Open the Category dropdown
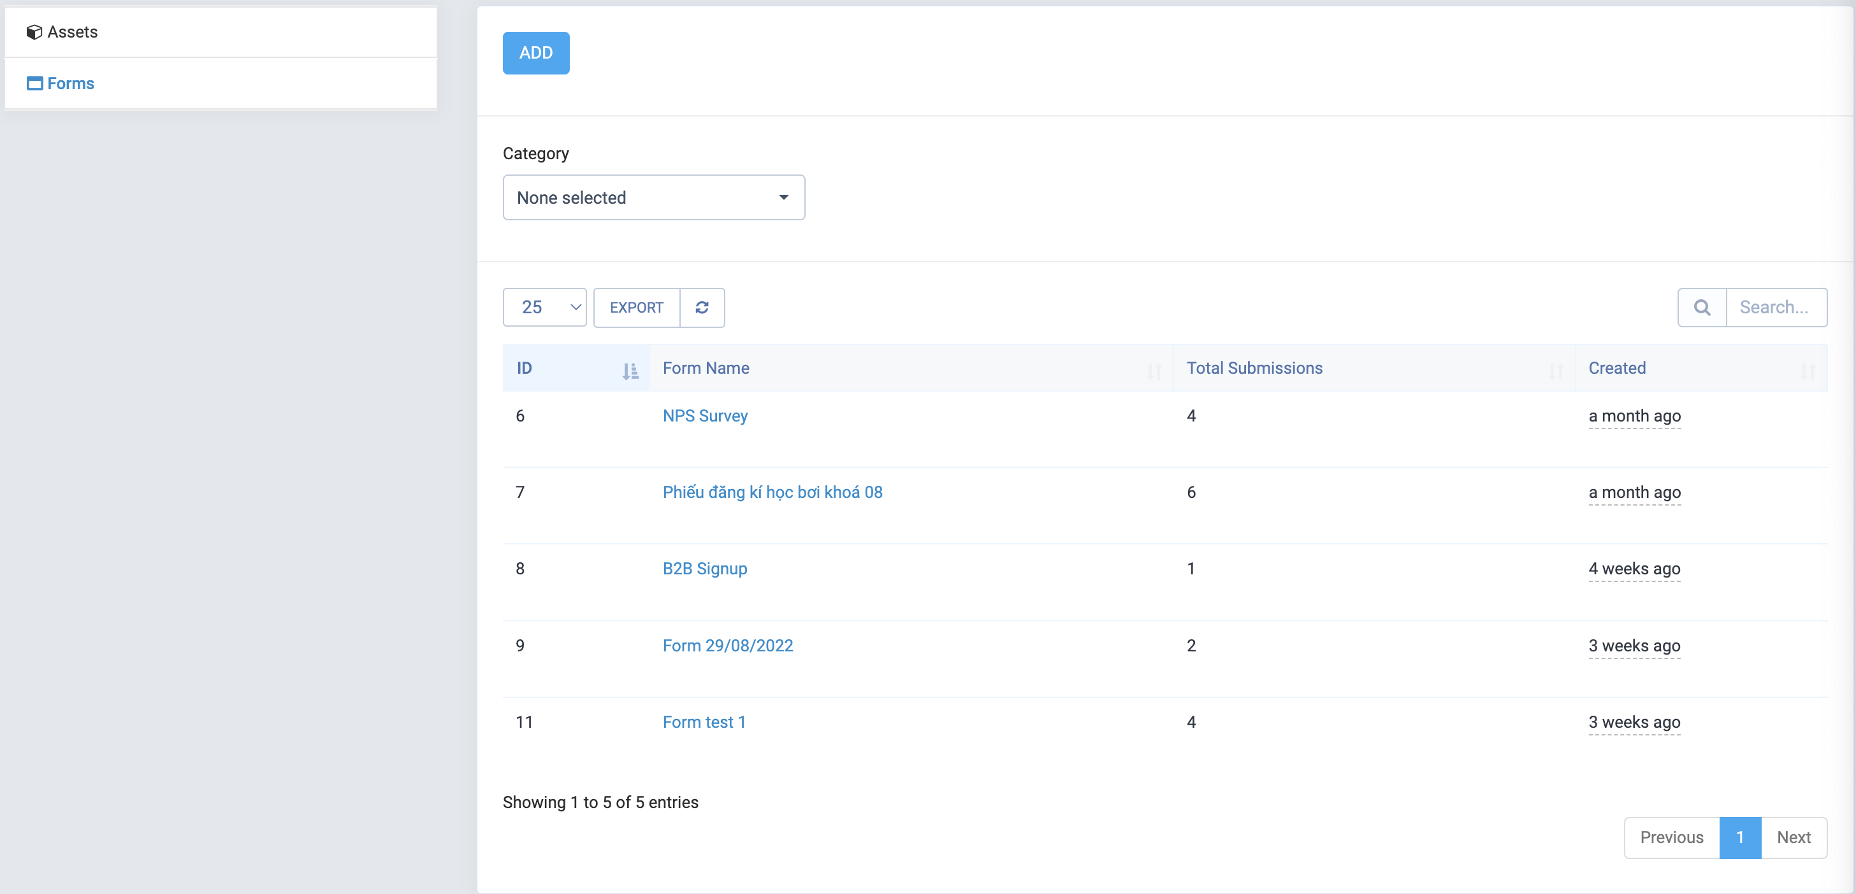Viewport: 1856px width, 894px height. [653, 197]
